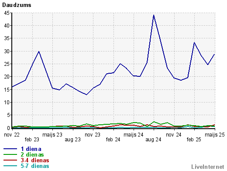Click the blue '1 diena' legend line
The width and height of the screenshot is (227, 171).
pos(10,149)
